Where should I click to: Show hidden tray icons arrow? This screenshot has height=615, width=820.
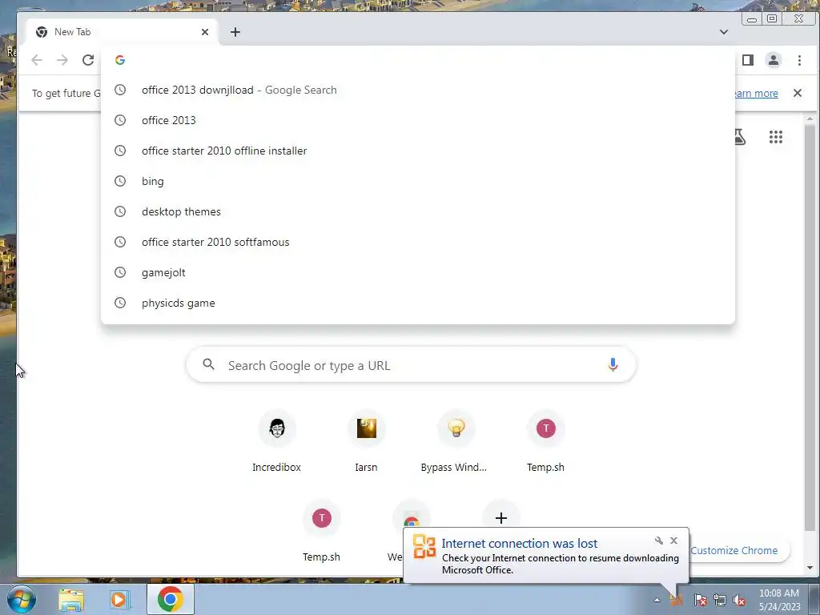657,600
